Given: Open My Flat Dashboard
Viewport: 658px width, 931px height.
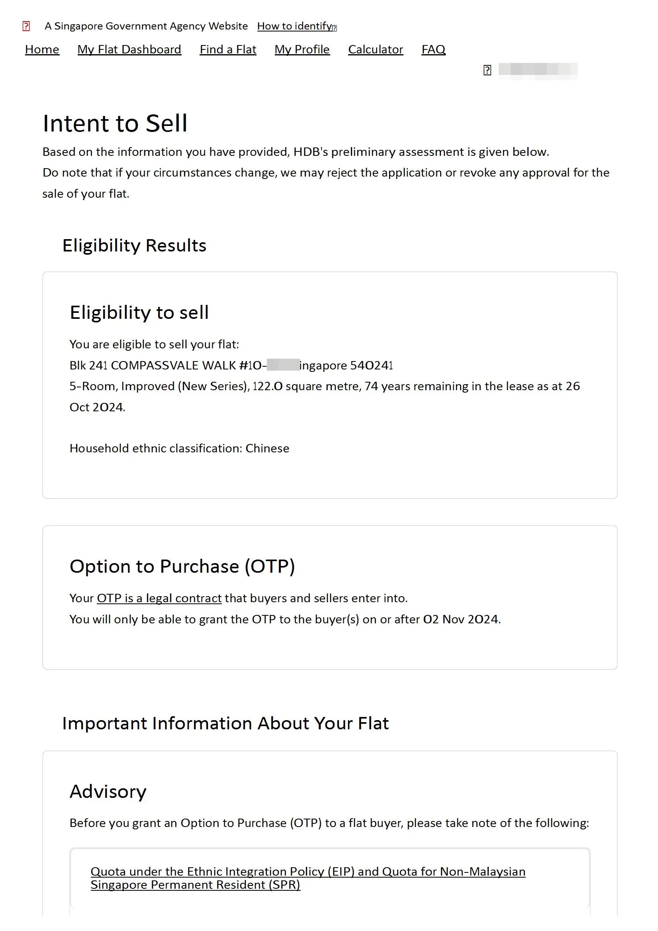Looking at the screenshot, I should click(129, 49).
